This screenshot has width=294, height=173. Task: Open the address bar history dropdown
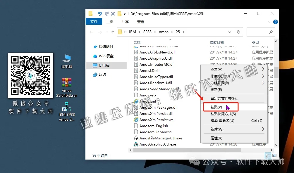[230, 32]
